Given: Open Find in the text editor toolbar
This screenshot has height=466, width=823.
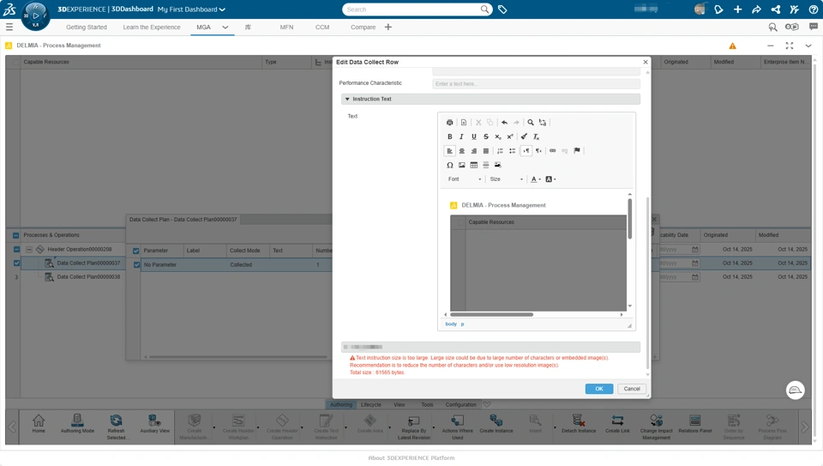Looking at the screenshot, I should pyautogui.click(x=531, y=123).
